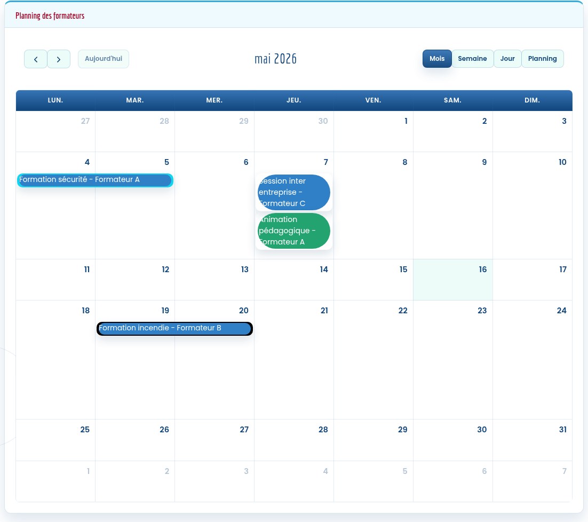Select day number 31
Screen dimensions: 588x522
tap(563, 429)
